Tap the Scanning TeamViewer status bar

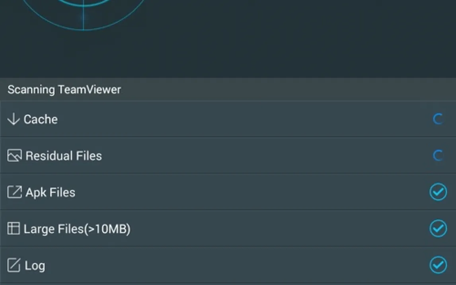pyautogui.click(x=228, y=89)
